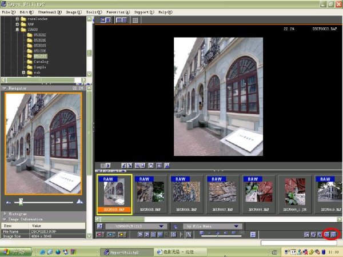Click the sort order icon beside by File Name

[176, 226]
